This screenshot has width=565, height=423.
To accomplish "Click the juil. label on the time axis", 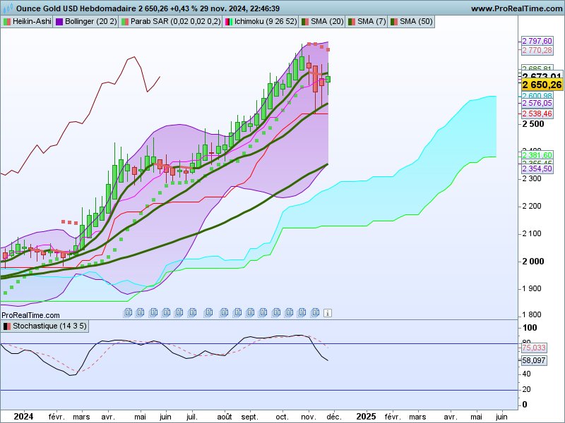I will (191, 417).
